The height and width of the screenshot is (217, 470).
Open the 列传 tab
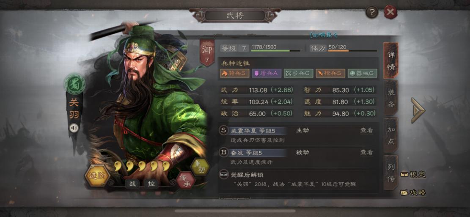(x=391, y=172)
